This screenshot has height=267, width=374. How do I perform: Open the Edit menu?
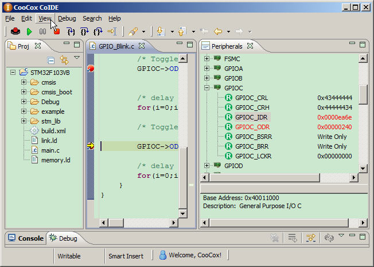coord(26,18)
